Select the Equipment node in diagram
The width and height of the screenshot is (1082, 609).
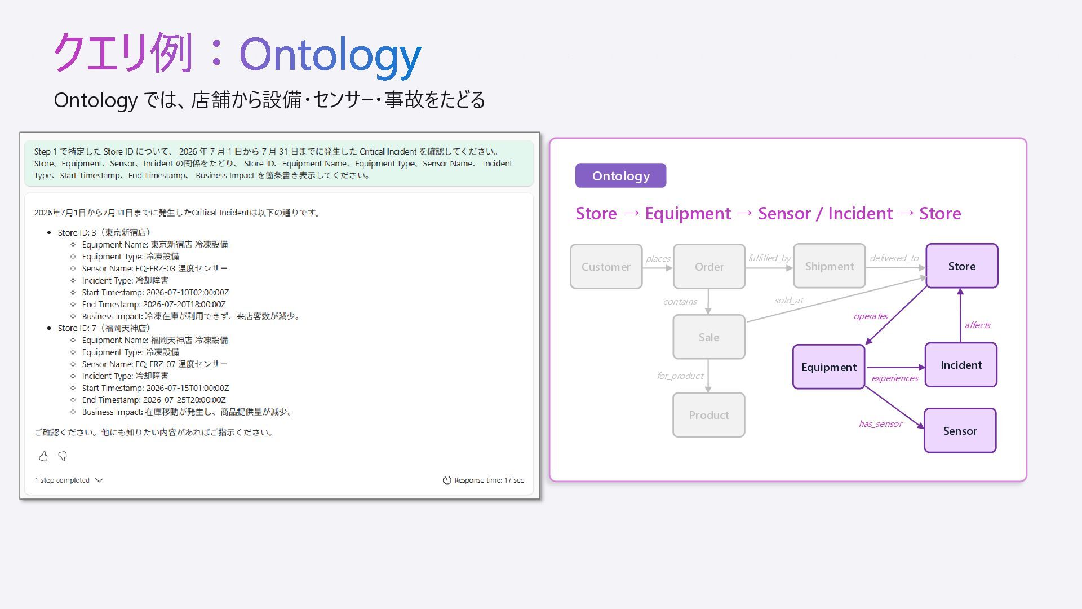click(x=828, y=367)
